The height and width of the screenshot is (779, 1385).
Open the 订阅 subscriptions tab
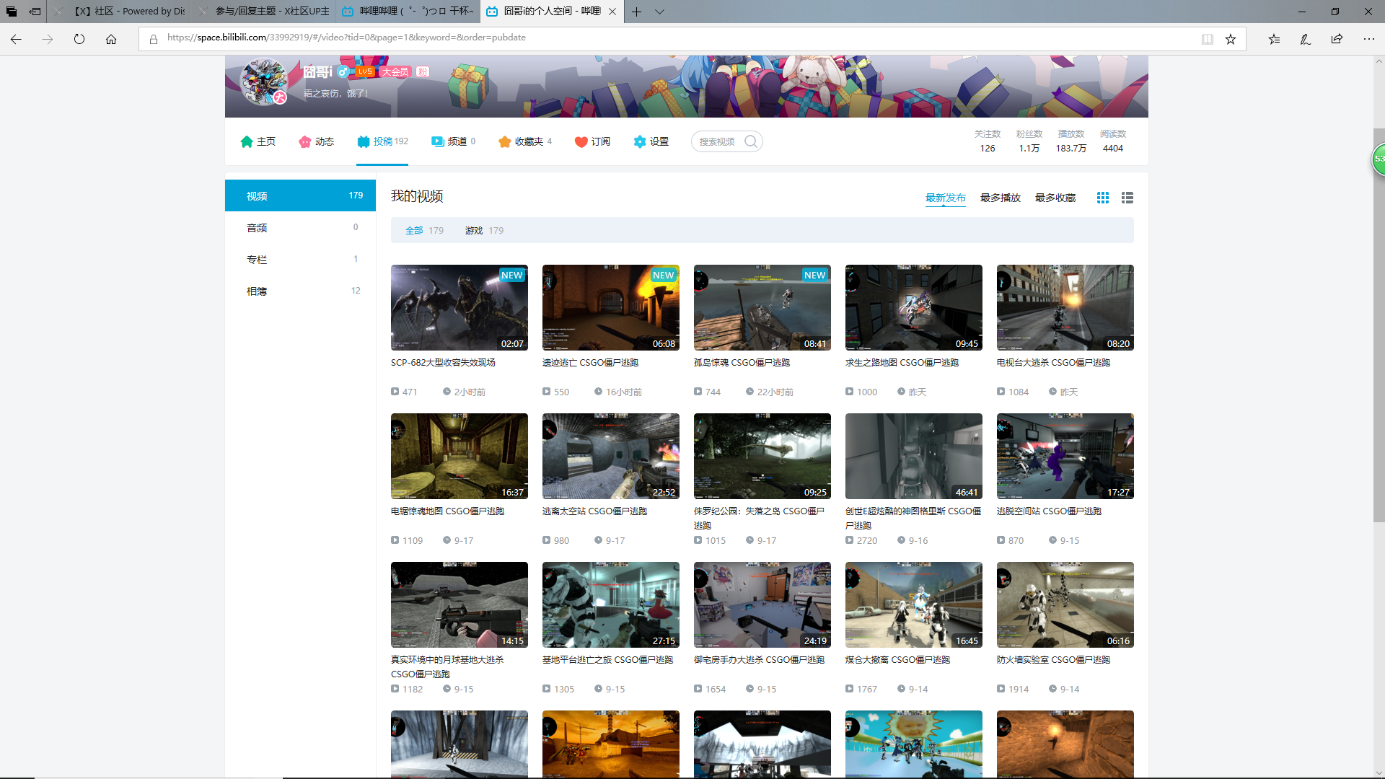pyautogui.click(x=592, y=141)
